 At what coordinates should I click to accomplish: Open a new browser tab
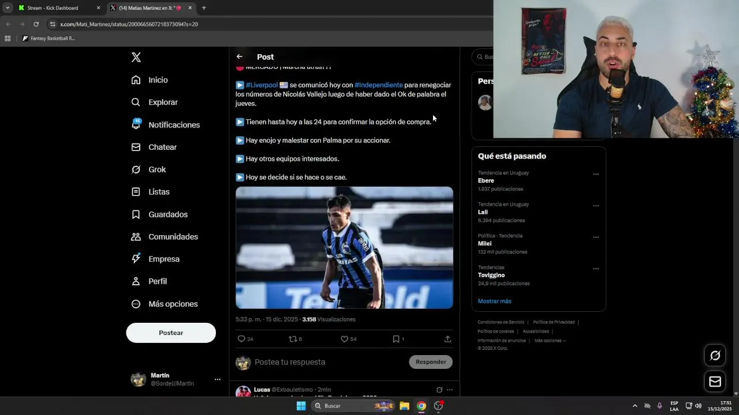[204, 8]
